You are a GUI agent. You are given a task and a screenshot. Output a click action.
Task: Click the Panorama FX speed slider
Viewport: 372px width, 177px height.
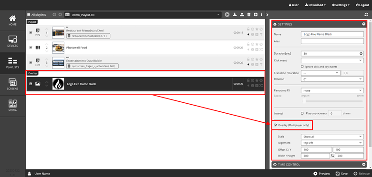tap(332, 101)
